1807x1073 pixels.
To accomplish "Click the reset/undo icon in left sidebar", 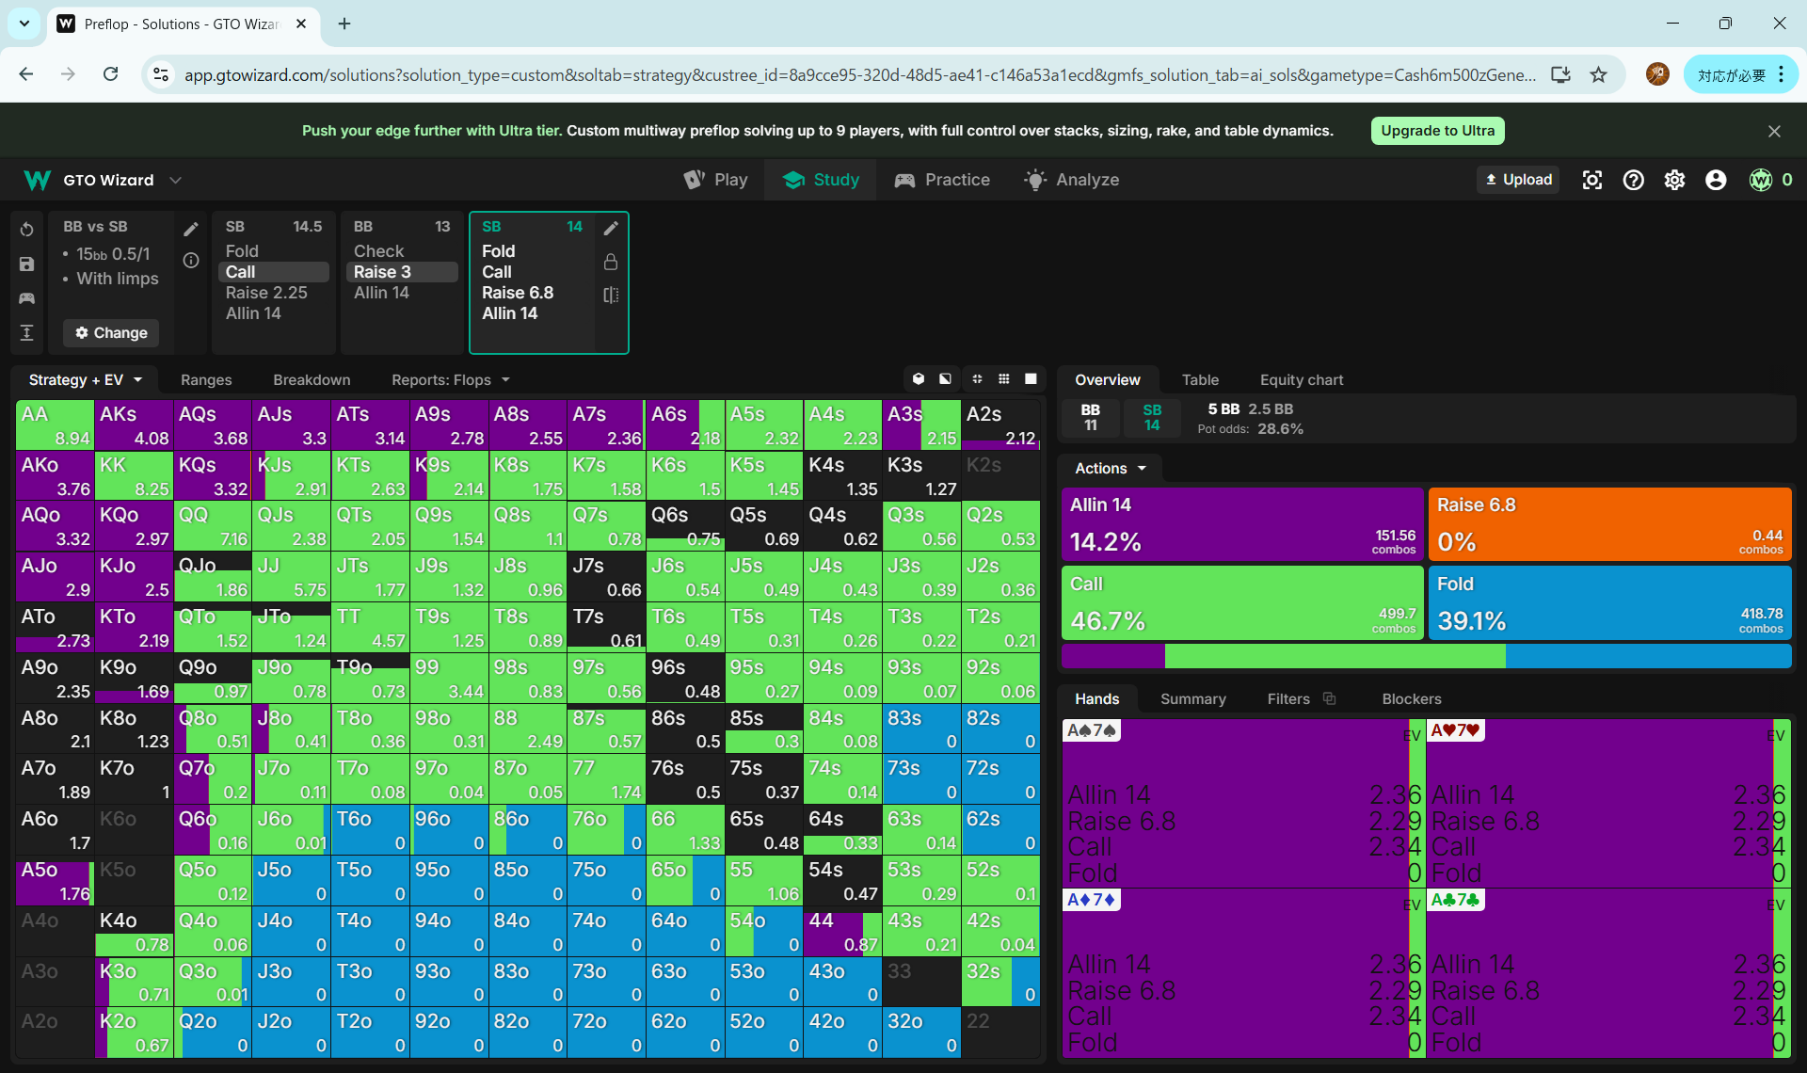I will (x=26, y=230).
